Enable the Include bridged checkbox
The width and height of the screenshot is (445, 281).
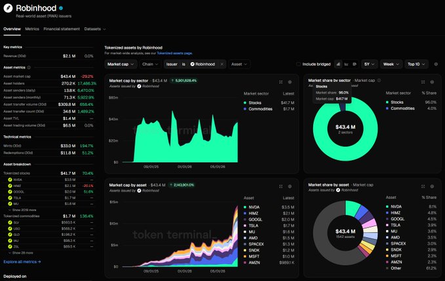[298, 64]
